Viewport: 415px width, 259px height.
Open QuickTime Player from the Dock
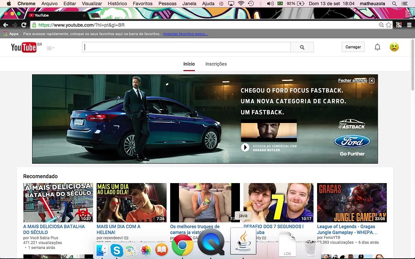(211, 242)
